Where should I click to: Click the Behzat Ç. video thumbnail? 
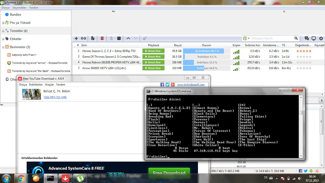tap(31, 94)
